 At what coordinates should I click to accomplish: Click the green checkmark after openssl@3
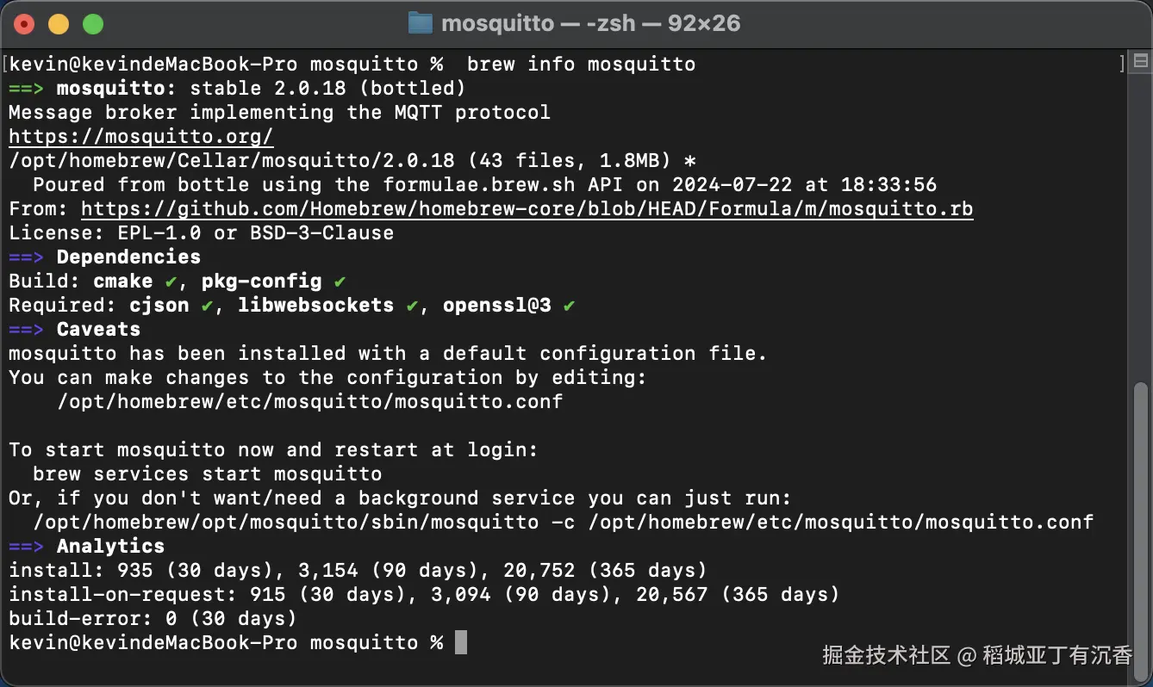pyautogui.click(x=569, y=306)
